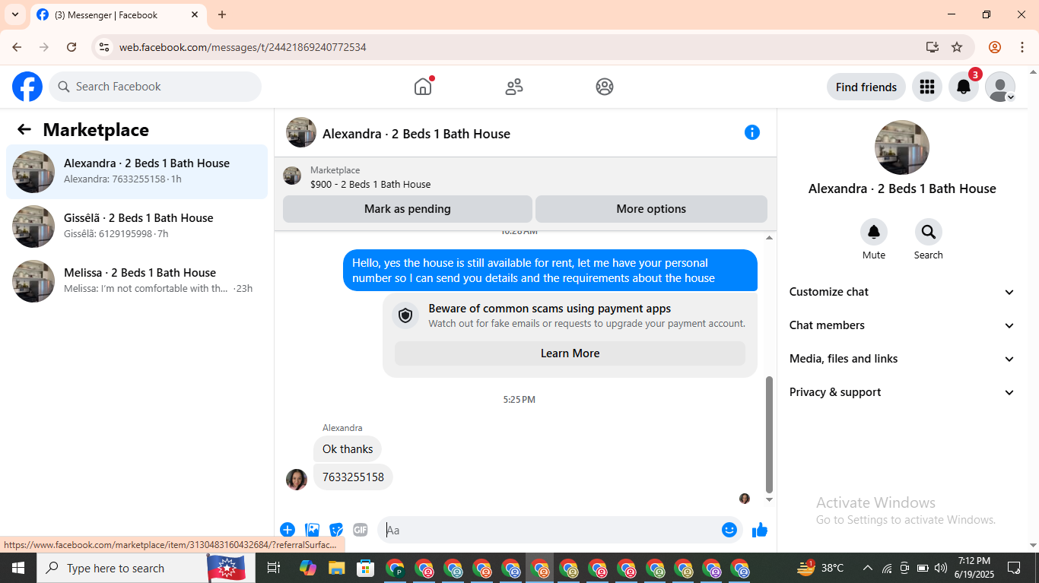Open a new browser tab
The width and height of the screenshot is (1039, 583).
click(x=222, y=14)
